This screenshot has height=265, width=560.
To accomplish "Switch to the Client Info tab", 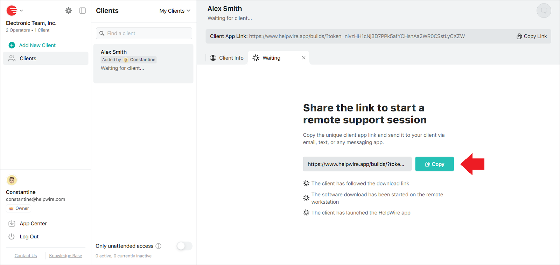I will click(x=226, y=58).
